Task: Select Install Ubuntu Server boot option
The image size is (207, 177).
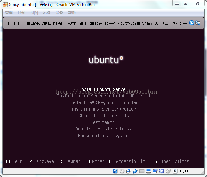Action: [x=103, y=89]
